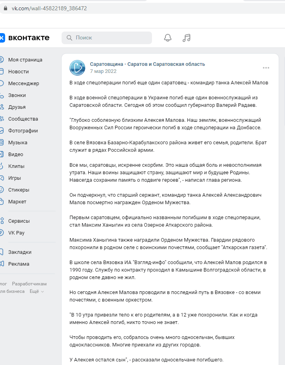Screen dimensions: 285x365
Task: Open Друзья menu item
Action: point(17,107)
